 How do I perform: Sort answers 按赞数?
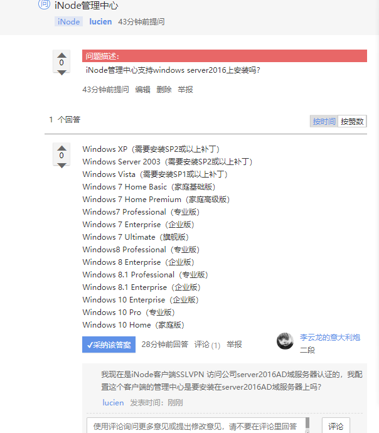click(352, 121)
